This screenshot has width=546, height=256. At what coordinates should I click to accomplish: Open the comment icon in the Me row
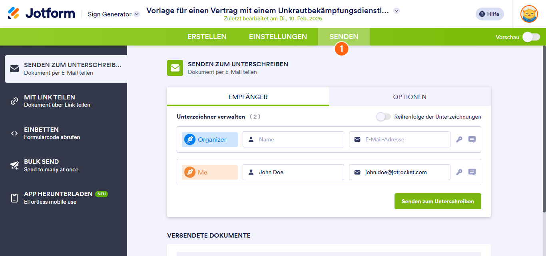point(472,172)
